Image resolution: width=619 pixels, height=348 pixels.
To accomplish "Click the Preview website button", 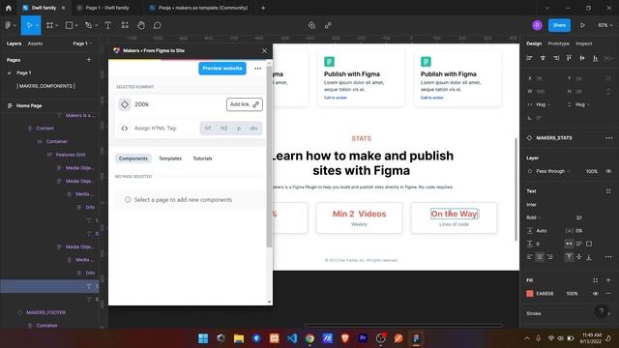I will pyautogui.click(x=222, y=69).
